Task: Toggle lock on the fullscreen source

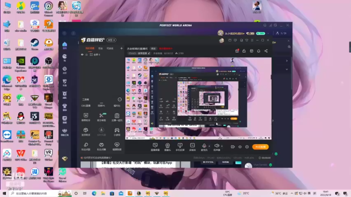Action: (86, 54)
